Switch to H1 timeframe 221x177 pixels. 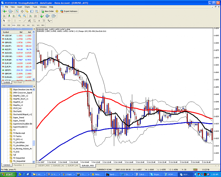point(24,25)
